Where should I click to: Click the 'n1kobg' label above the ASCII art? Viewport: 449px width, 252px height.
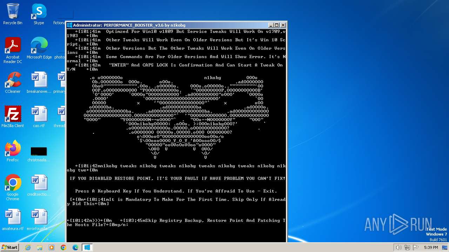(x=213, y=78)
